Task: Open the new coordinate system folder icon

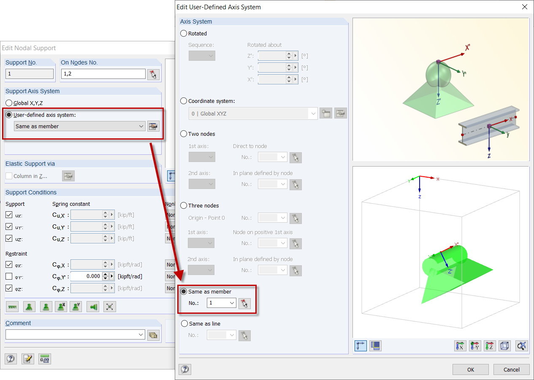Action: [x=325, y=113]
